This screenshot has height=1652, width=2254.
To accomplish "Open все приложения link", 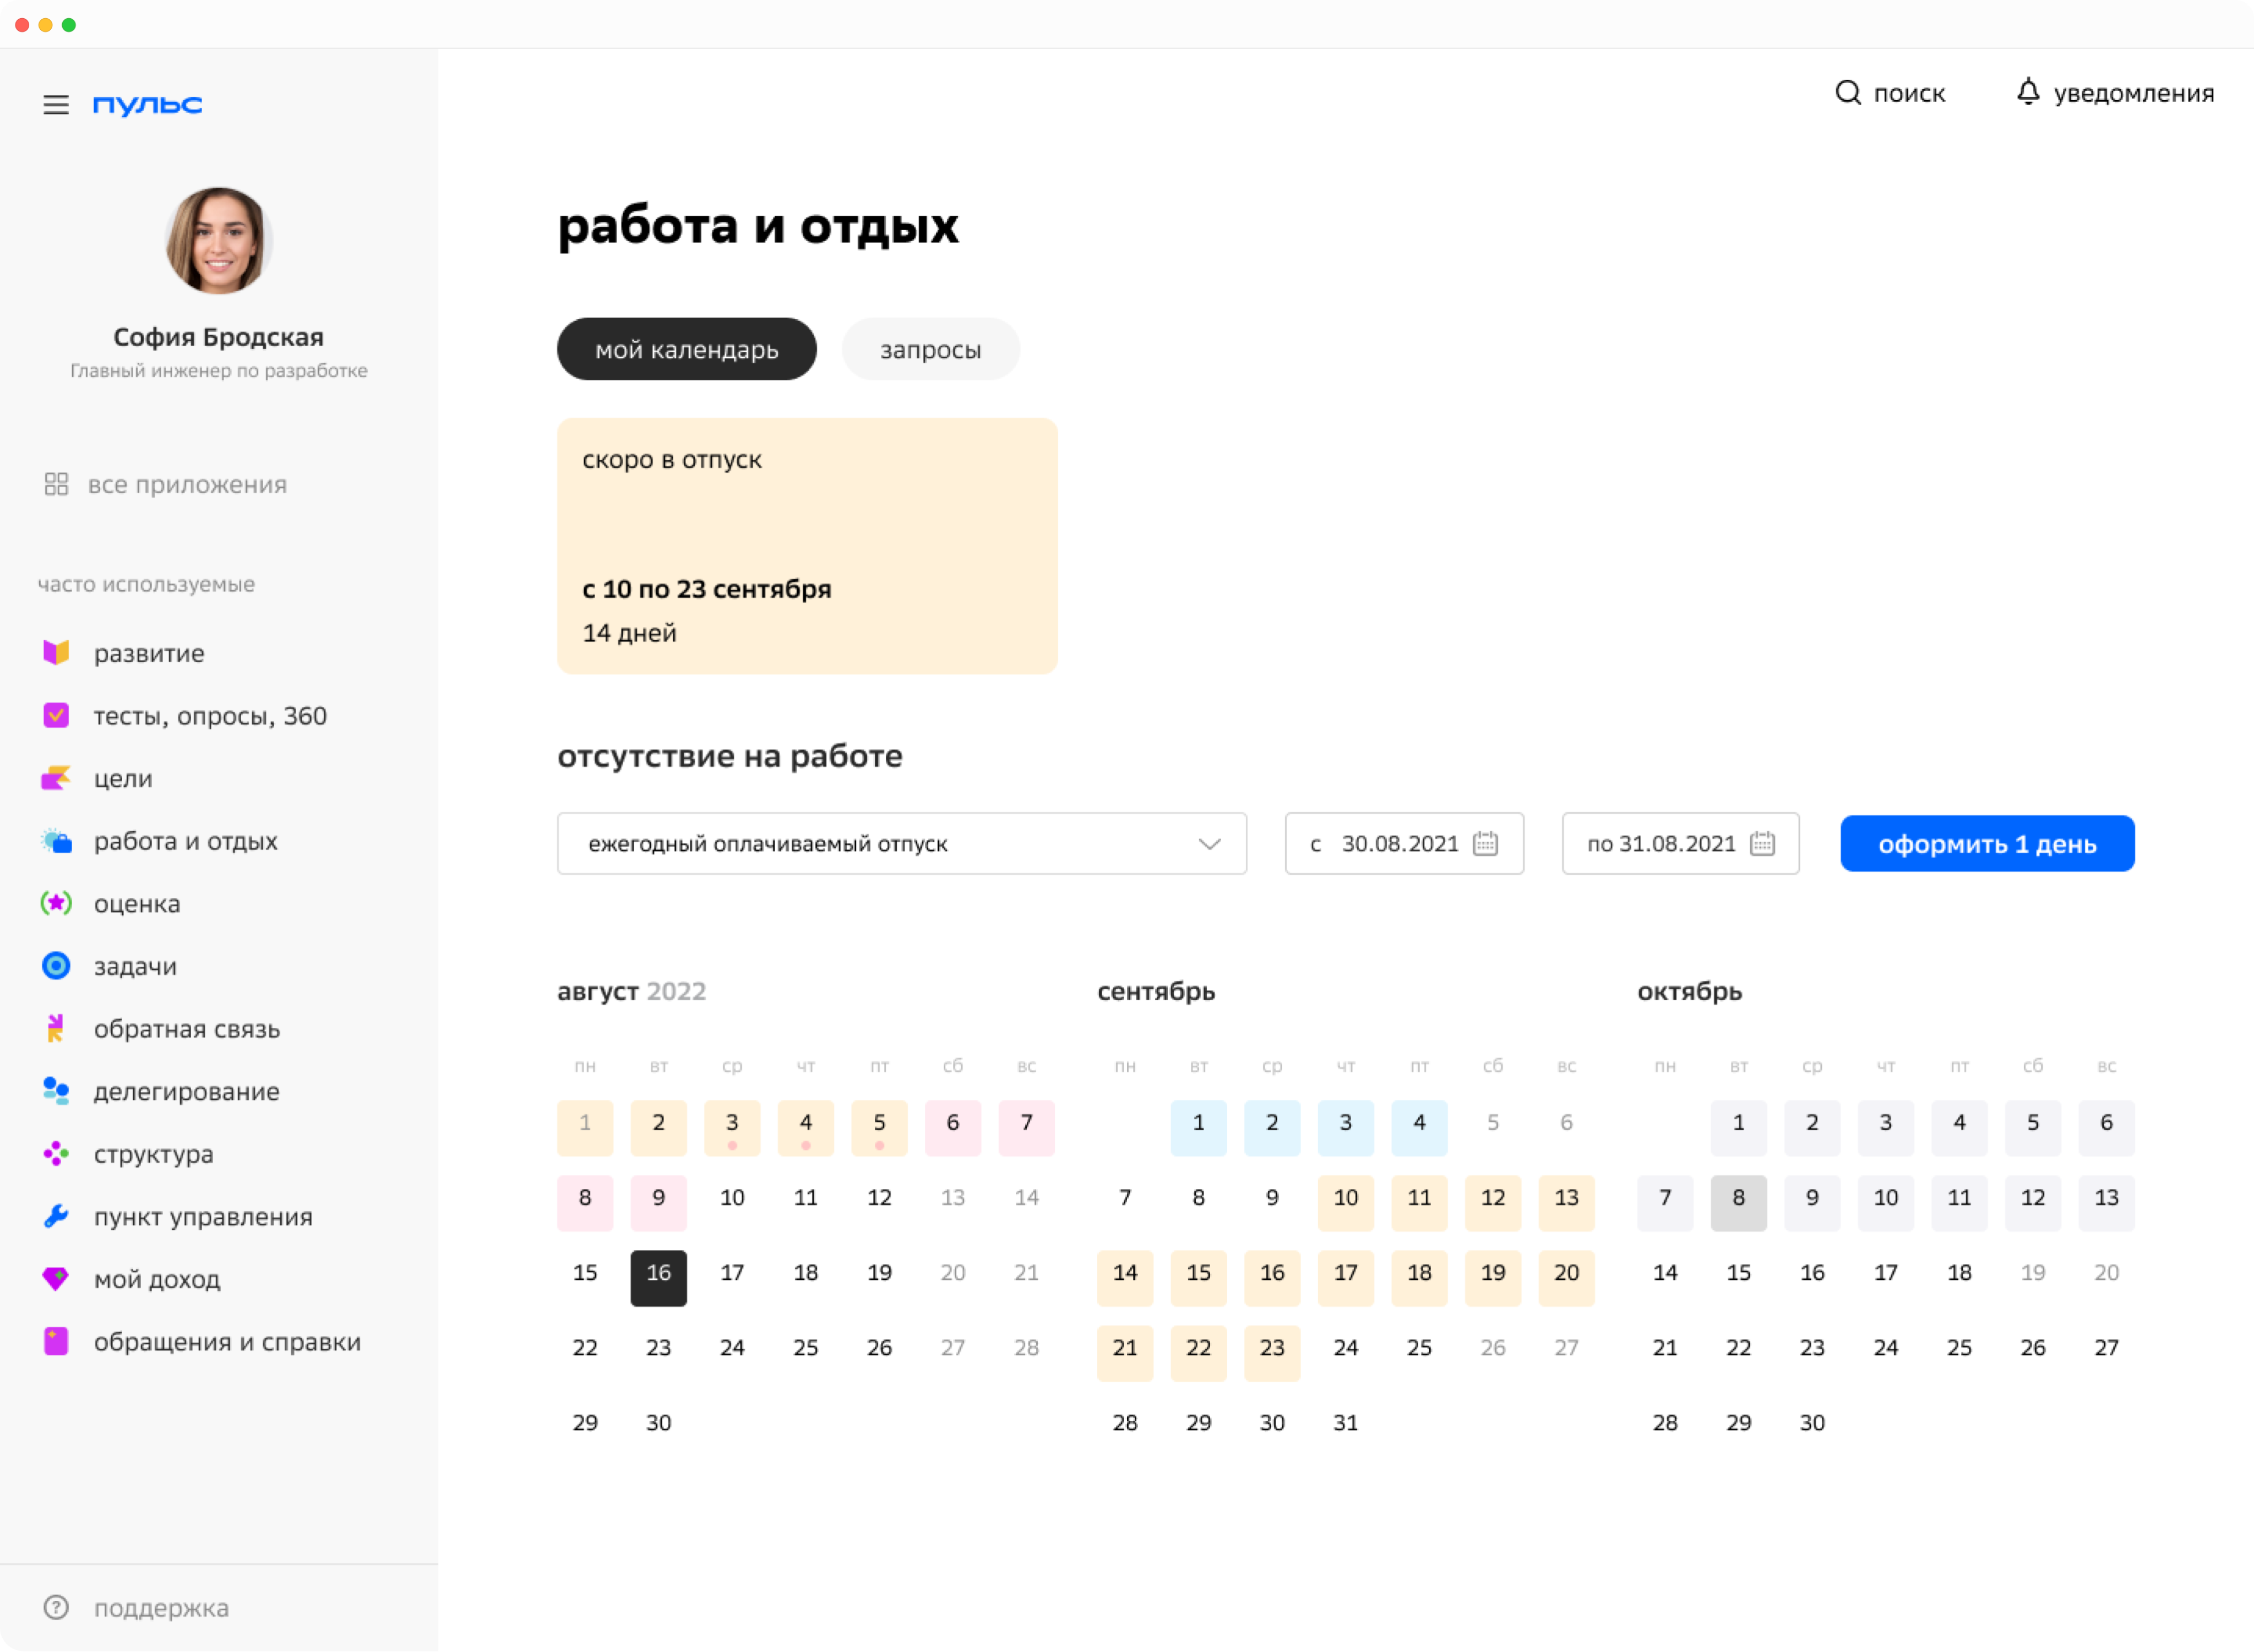I will click(x=187, y=484).
